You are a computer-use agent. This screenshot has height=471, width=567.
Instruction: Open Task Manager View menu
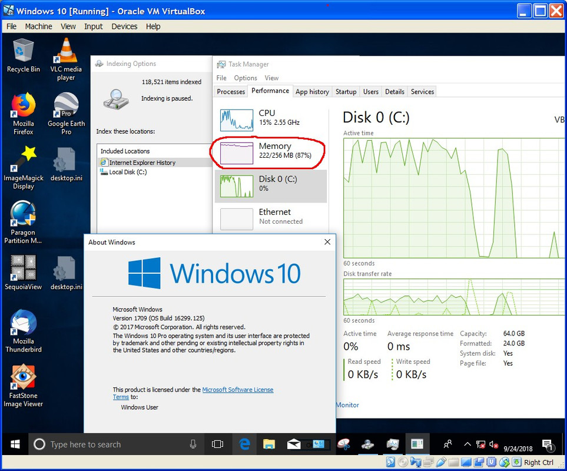(x=271, y=78)
